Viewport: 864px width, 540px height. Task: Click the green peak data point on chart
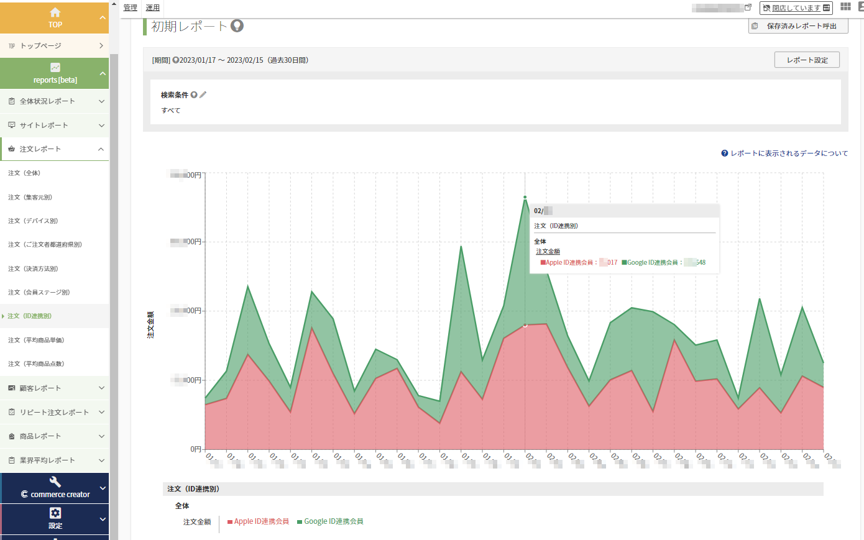[525, 198]
